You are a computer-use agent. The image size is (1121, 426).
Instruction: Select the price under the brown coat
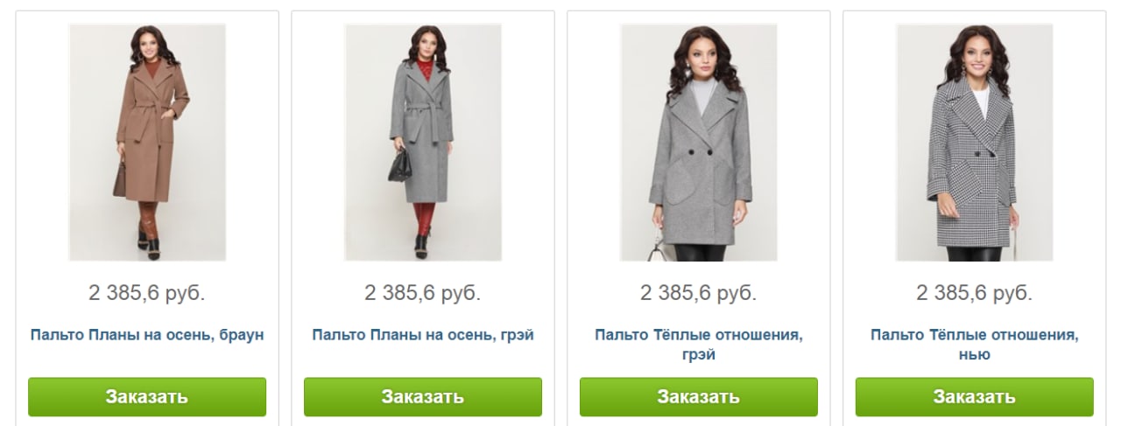point(147,293)
